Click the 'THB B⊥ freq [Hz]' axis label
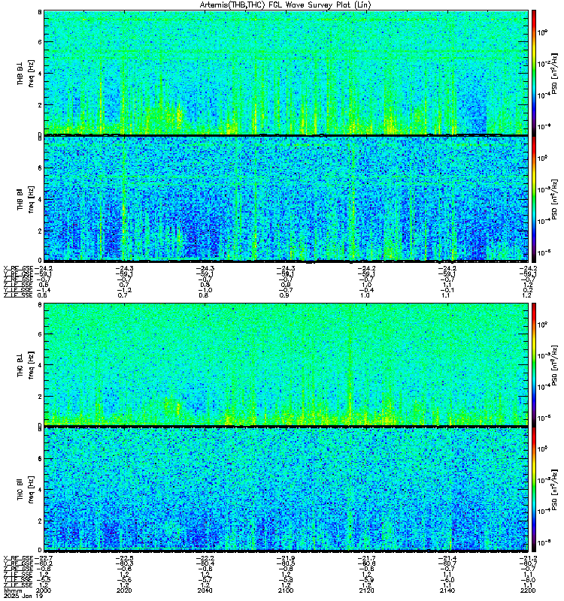564x601 pixels. pos(26,73)
